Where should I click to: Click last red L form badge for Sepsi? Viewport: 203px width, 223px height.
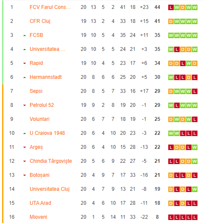coord(195,91)
